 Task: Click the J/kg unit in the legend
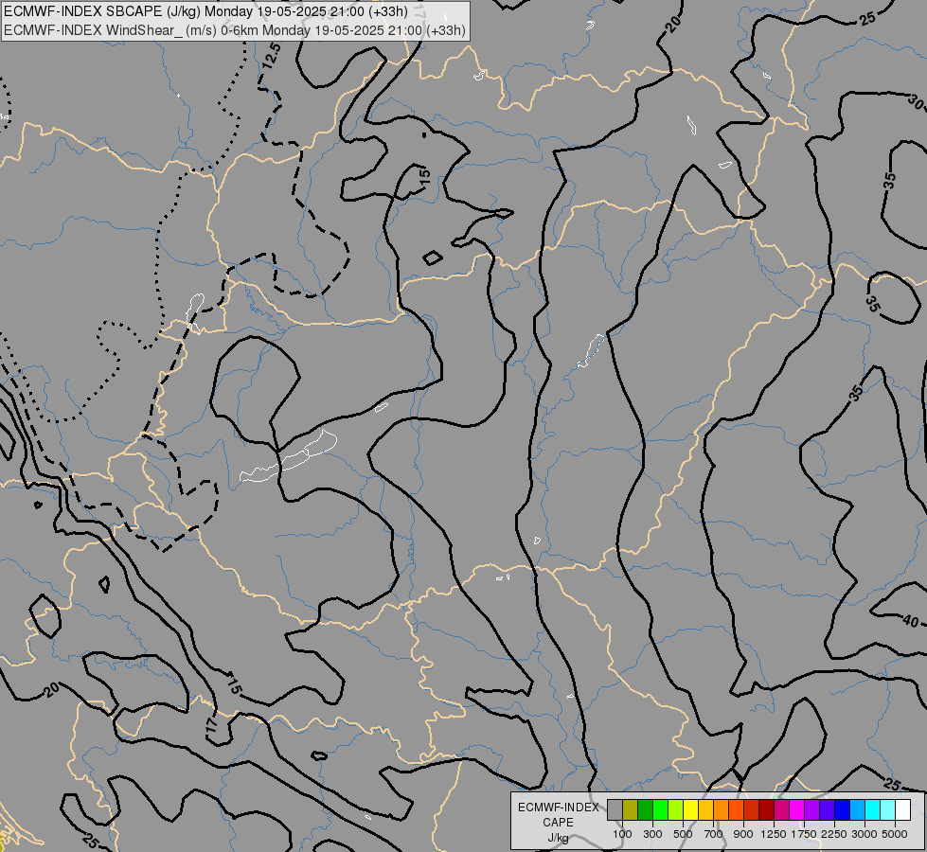tap(558, 838)
